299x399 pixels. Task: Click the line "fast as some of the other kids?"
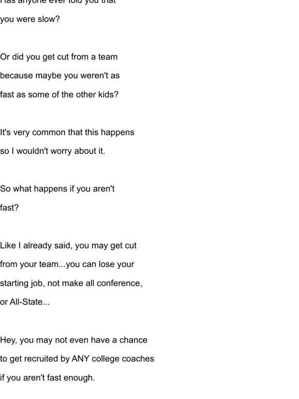(59, 95)
